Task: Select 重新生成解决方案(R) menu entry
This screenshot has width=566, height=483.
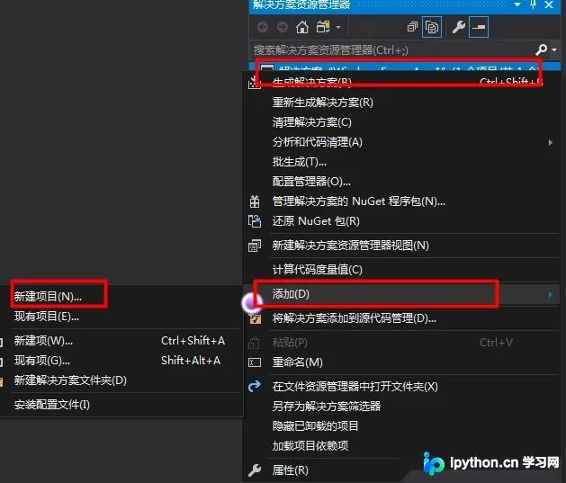Action: click(x=323, y=103)
